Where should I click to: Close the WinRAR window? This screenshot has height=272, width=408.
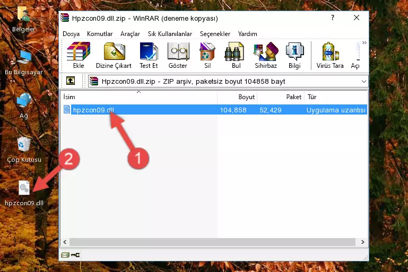[x=357, y=17]
